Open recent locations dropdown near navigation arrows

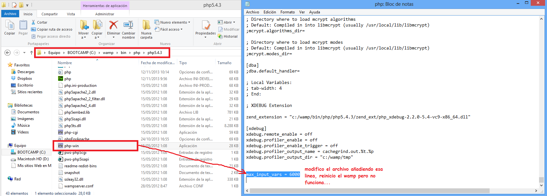click(x=24, y=53)
